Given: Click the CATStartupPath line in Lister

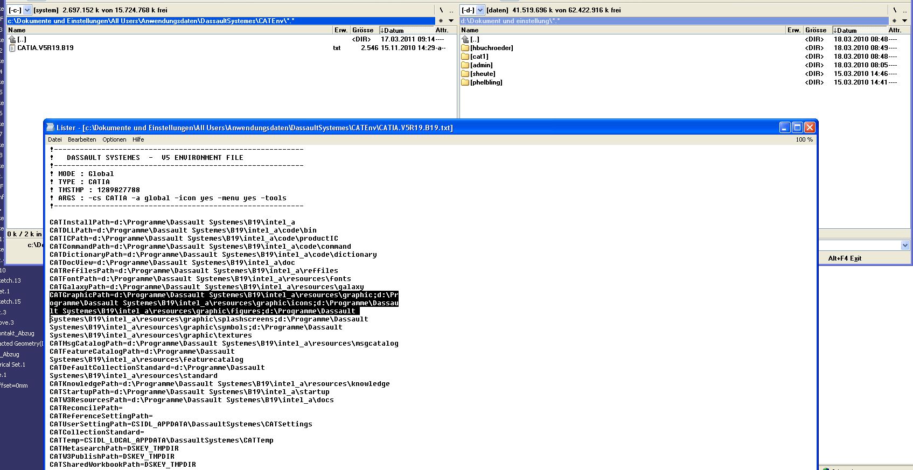Looking at the screenshot, I should [190, 392].
